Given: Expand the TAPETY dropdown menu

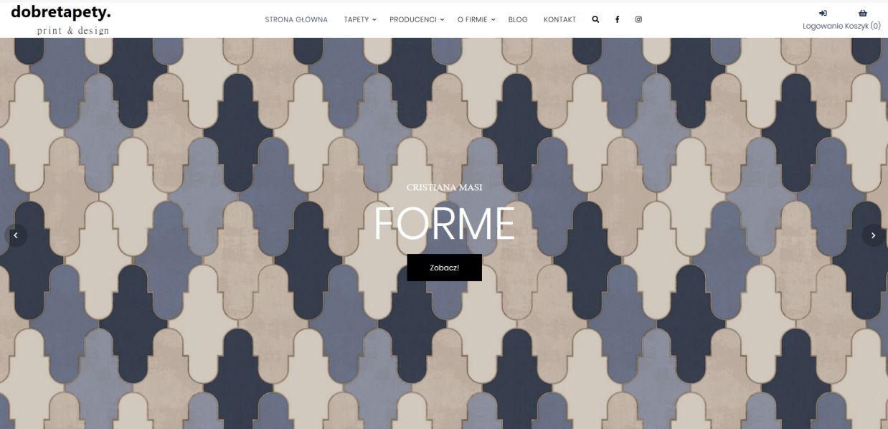Looking at the screenshot, I should click(x=360, y=19).
